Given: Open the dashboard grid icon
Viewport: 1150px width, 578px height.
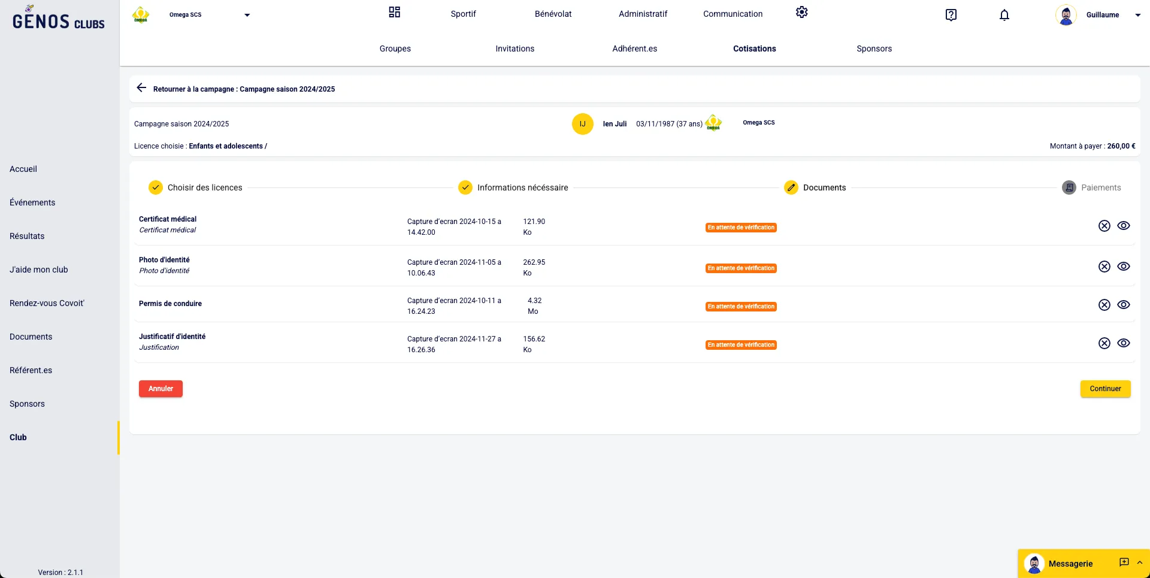Looking at the screenshot, I should click(394, 13).
